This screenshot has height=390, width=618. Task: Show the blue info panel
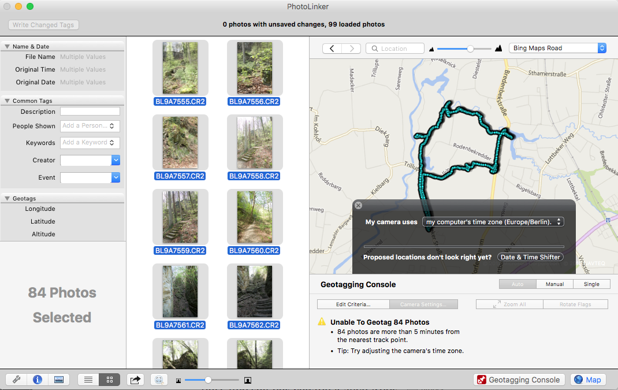pyautogui.click(x=38, y=380)
